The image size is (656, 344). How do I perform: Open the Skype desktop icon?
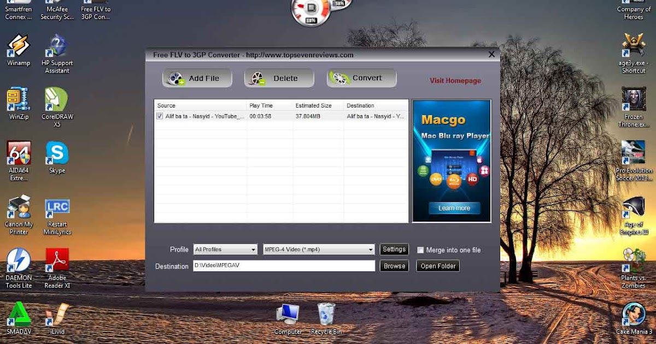(x=57, y=157)
